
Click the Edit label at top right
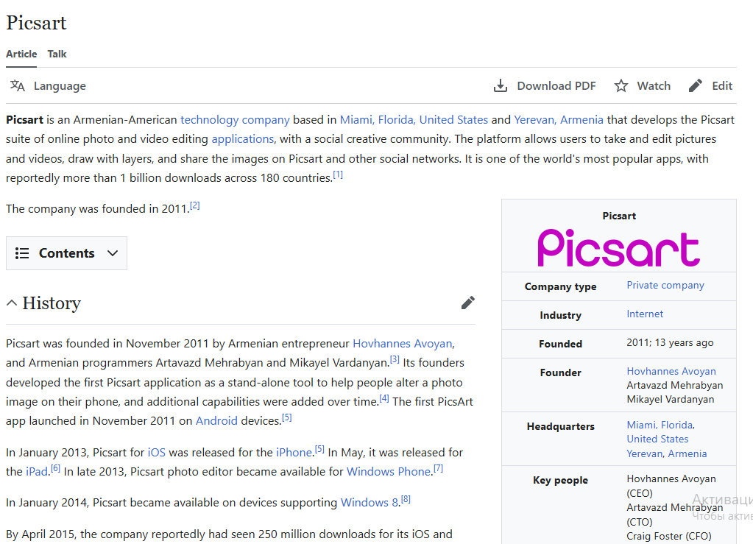pos(722,86)
